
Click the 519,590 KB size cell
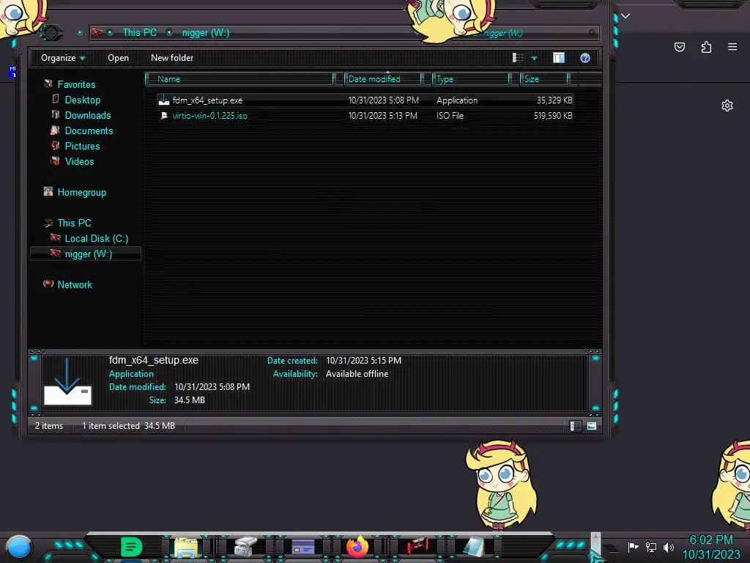(553, 115)
